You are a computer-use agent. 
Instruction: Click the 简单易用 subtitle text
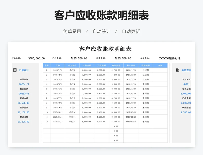72,32
